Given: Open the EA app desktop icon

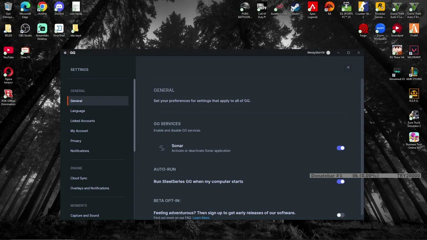Looking at the screenshot, I should click(x=330, y=7).
